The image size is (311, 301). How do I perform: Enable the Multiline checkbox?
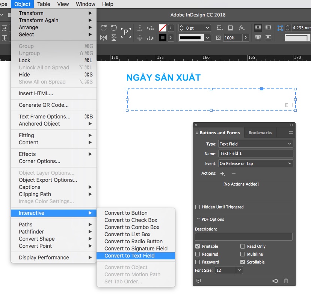(x=243, y=254)
